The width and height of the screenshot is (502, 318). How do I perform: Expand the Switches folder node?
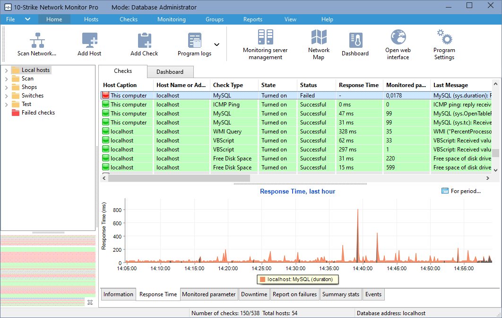pos(7,96)
